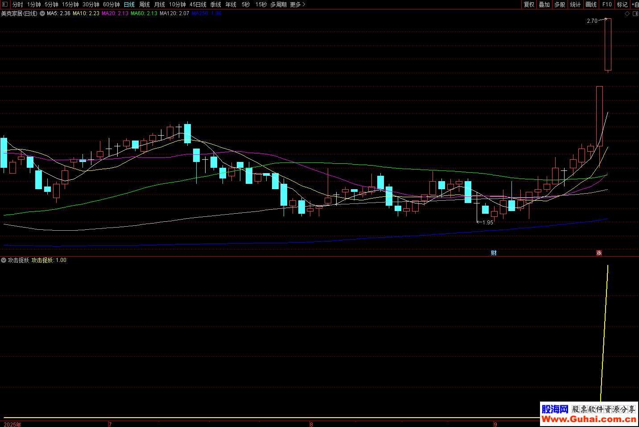This screenshot has height=427, width=639.
Task: Select the 日线 daily period tab
Action: pos(129,4)
